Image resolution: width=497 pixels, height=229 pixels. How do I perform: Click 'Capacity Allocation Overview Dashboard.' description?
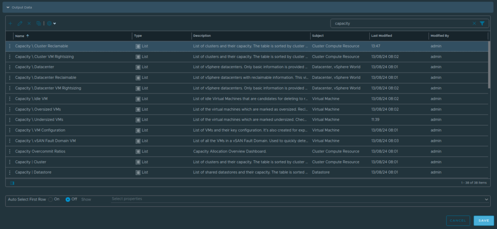pyautogui.click(x=230, y=151)
